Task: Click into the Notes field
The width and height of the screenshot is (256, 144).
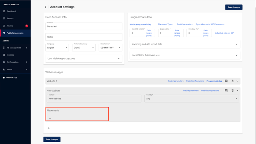Action: point(84,37)
